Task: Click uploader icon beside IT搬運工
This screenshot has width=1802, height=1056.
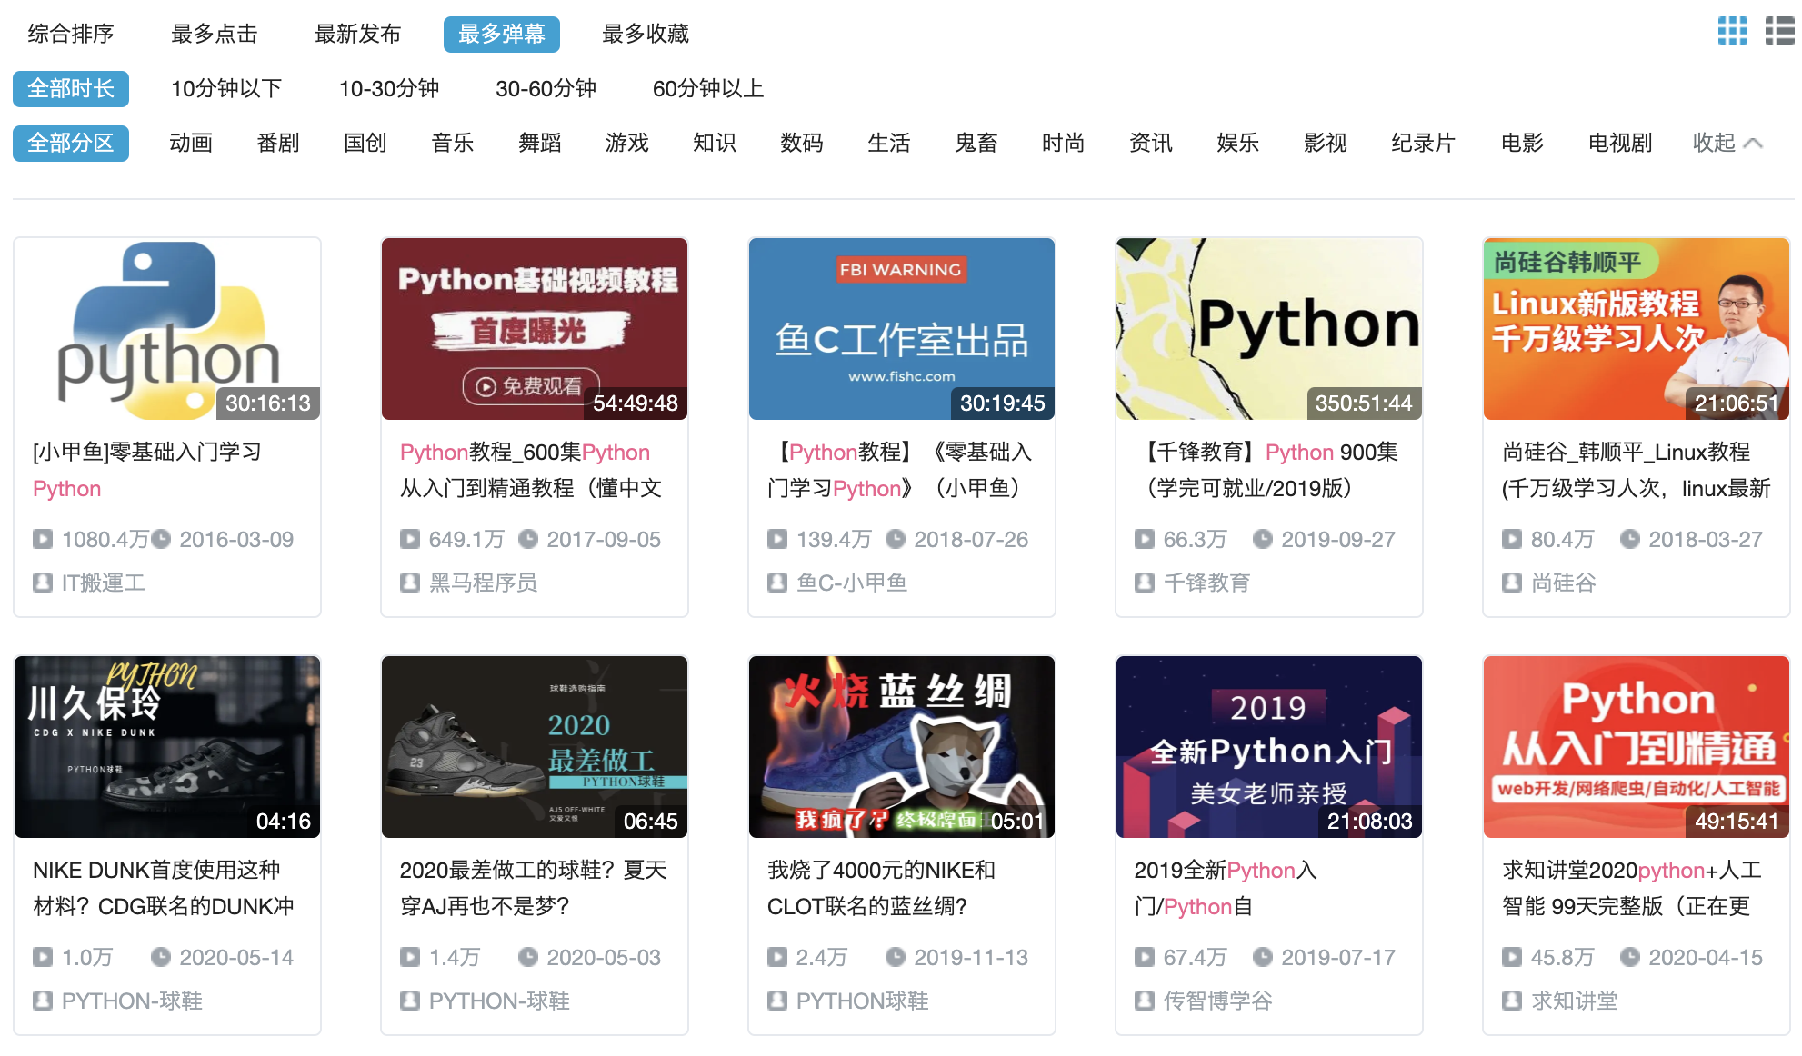Action: 43,583
